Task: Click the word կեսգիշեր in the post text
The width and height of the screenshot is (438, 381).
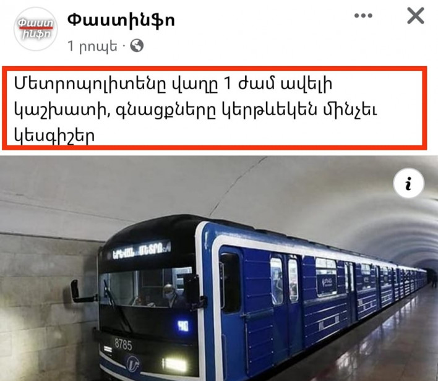Action: tap(54, 136)
